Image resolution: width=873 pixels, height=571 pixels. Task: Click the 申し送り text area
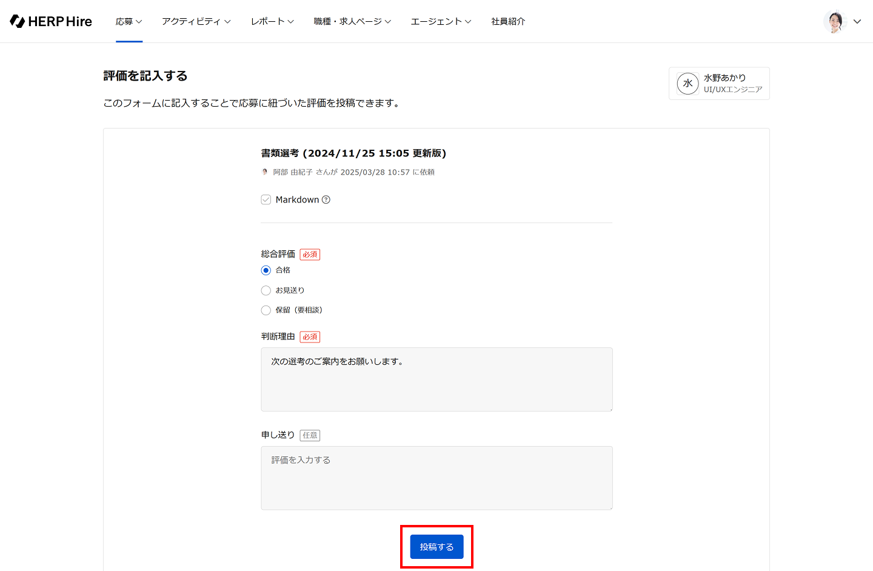point(436,478)
